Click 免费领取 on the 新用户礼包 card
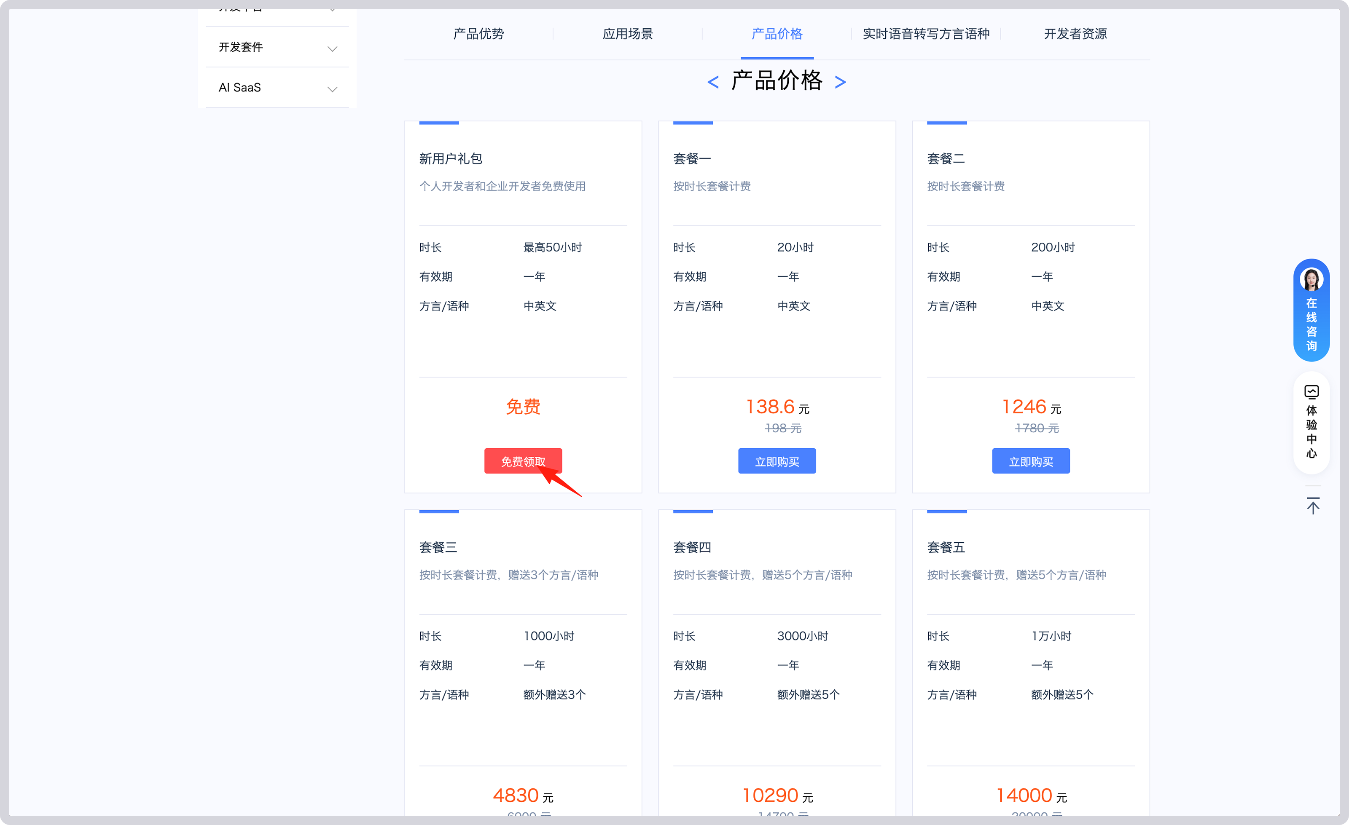 [x=523, y=461]
